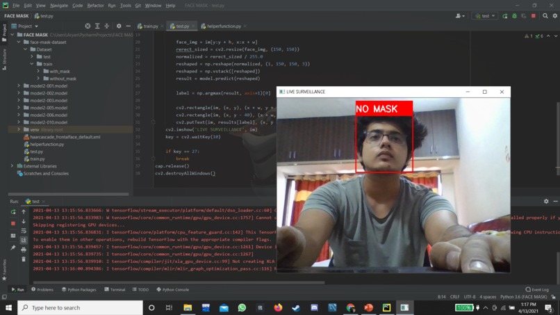Open the Problems tool window
The width and height of the screenshot is (560, 315).
point(42,289)
